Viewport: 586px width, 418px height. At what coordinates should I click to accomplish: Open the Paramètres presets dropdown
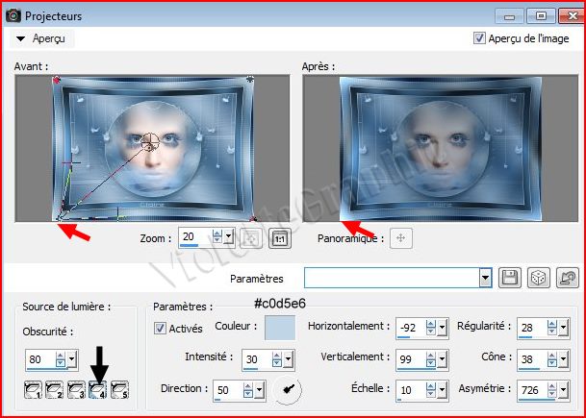[486, 278]
